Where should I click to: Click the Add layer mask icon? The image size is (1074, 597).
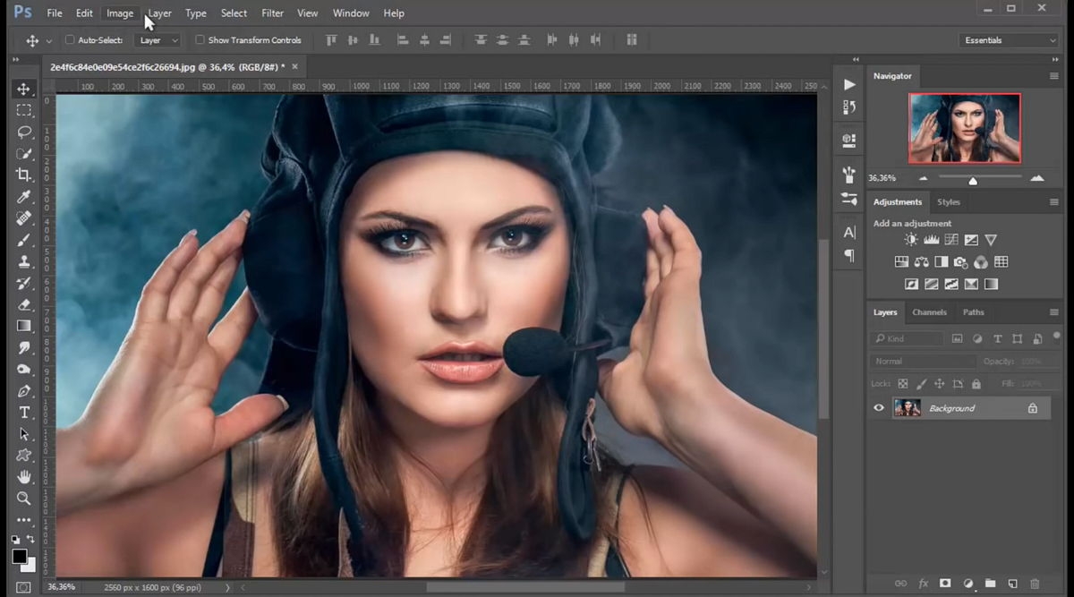945,584
